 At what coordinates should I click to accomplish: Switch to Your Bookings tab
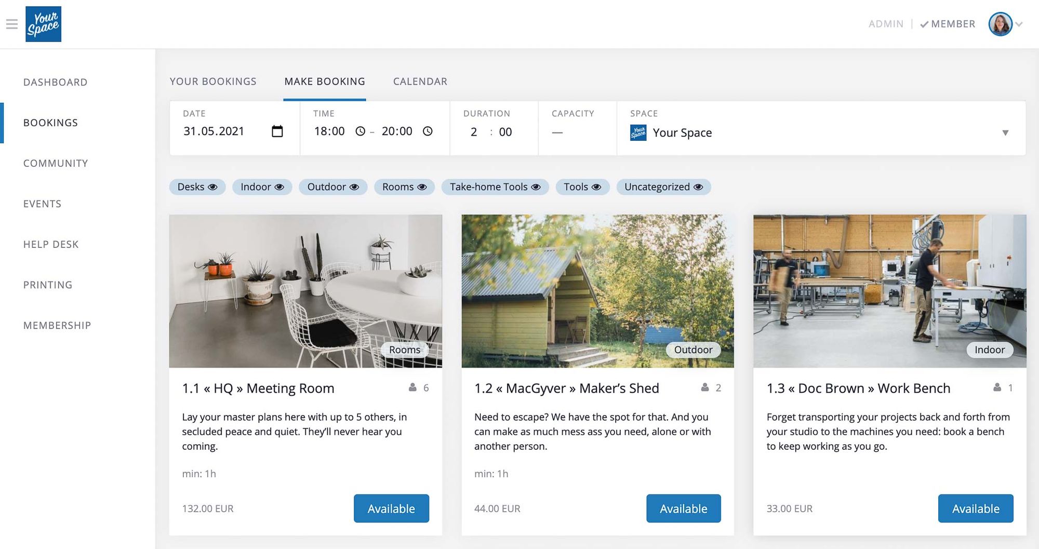[213, 82]
